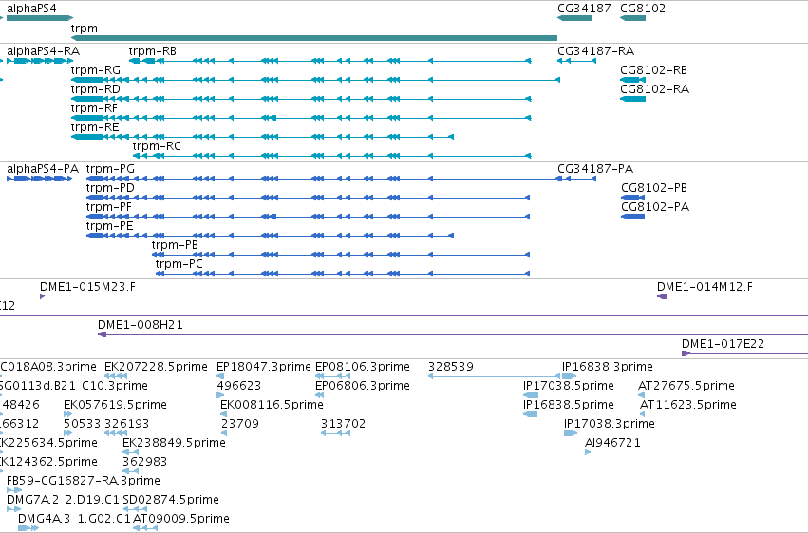Open the trpm-PD protein label
The height and width of the screenshot is (533, 808).
(x=110, y=188)
